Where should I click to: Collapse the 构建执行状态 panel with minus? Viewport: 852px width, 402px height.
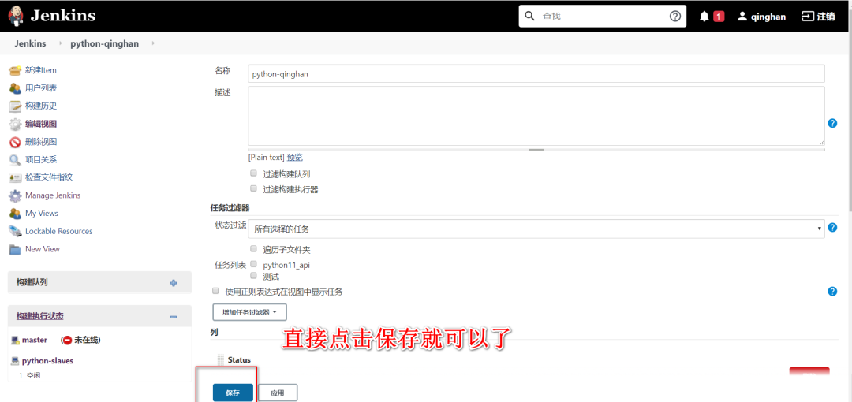174,317
